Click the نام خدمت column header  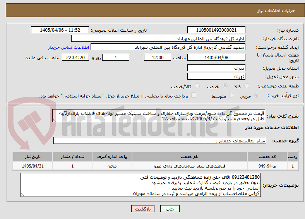(190, 157)
